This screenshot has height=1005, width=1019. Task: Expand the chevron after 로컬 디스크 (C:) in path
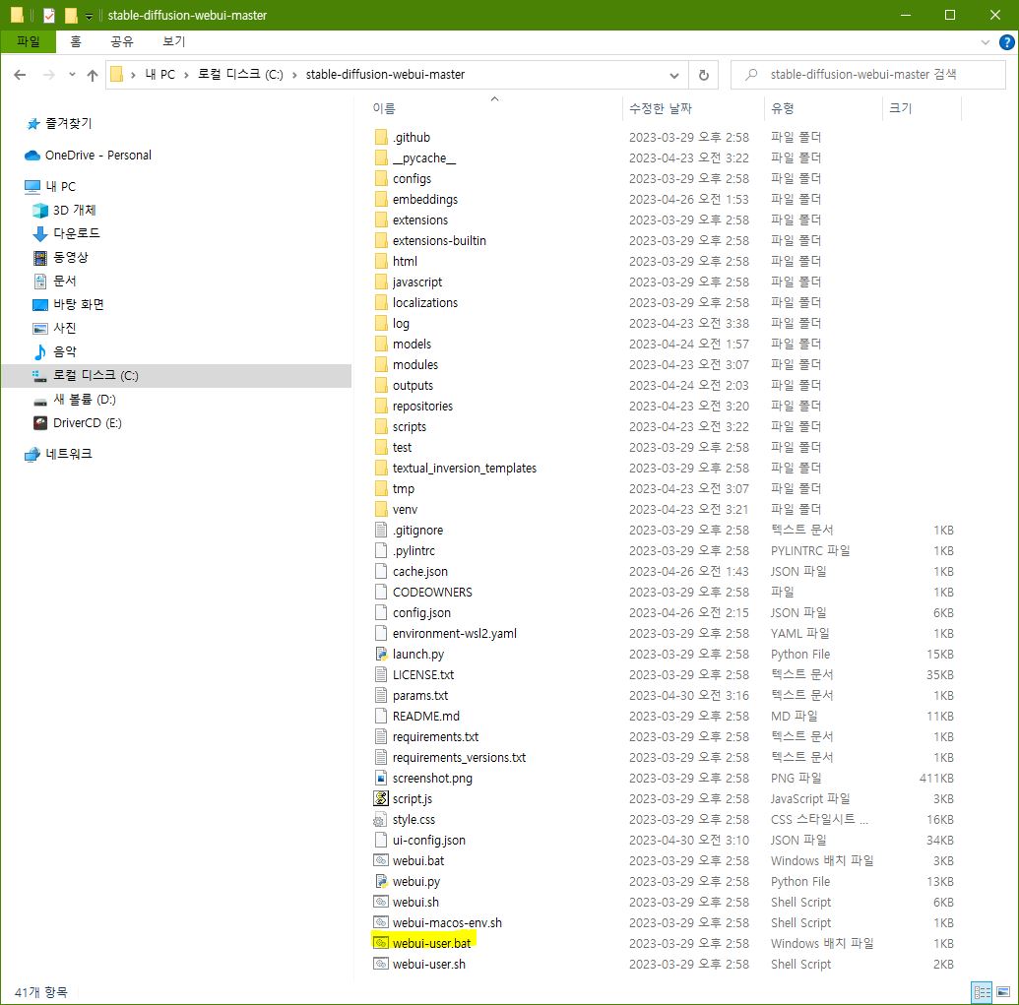click(x=294, y=75)
